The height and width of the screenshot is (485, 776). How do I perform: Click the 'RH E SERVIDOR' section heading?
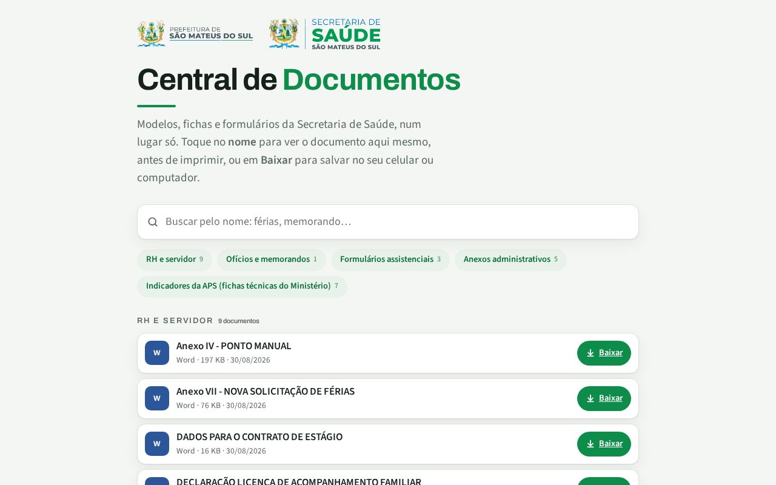[x=175, y=321]
